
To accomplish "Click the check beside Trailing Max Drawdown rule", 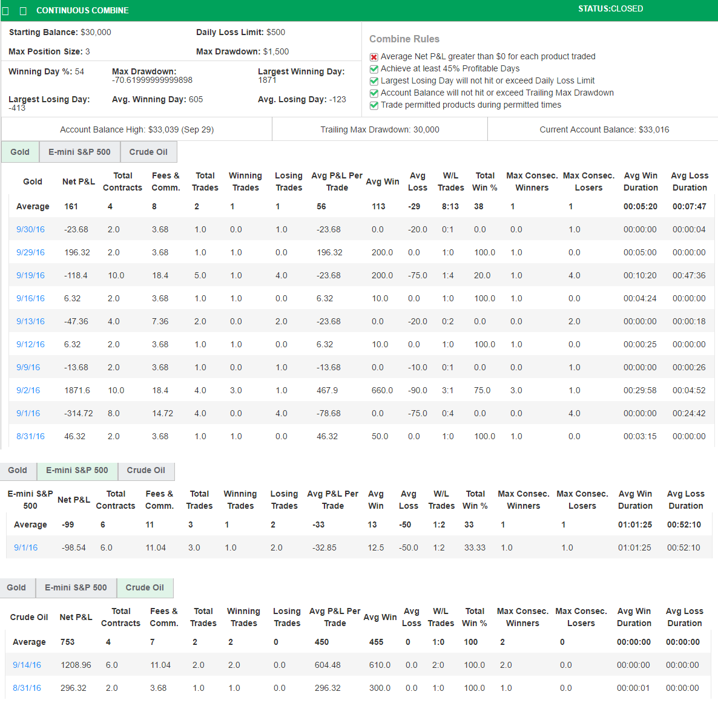I will (x=373, y=93).
